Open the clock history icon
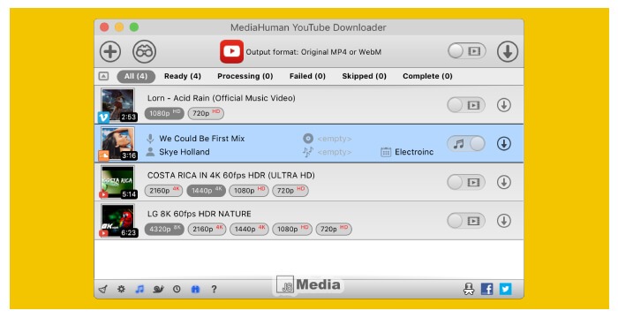Viewport: 618px width, 318px height. click(x=177, y=289)
